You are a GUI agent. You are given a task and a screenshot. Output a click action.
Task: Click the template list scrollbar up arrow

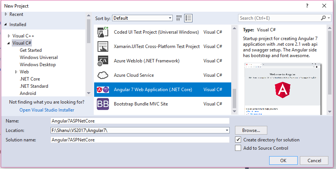tap(234, 28)
